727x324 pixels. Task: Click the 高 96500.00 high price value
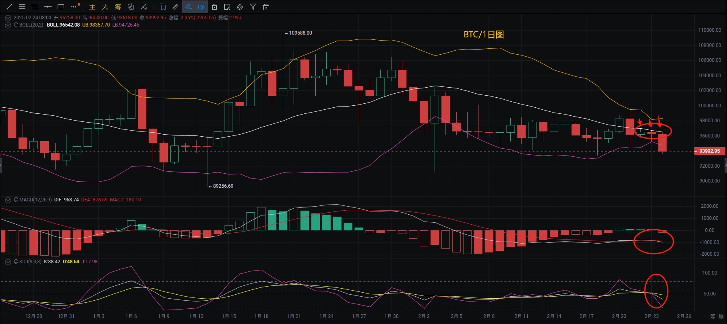[95, 18]
